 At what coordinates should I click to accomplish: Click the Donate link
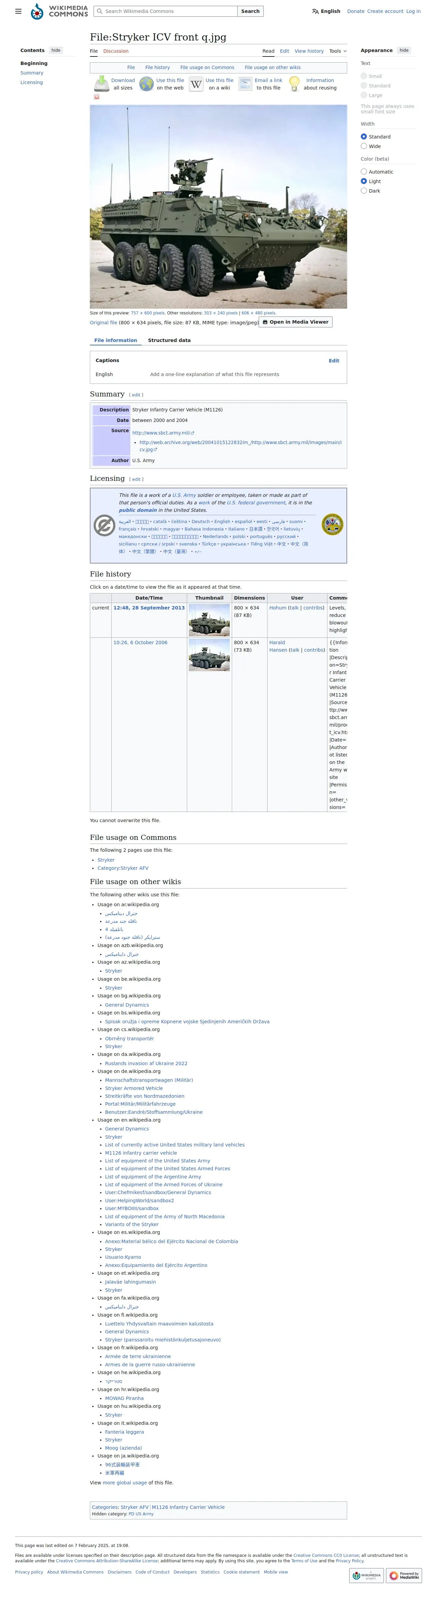356,11
